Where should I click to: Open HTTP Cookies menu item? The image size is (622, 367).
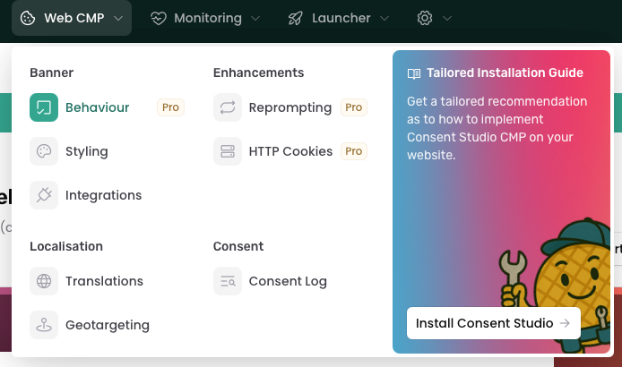tap(290, 151)
